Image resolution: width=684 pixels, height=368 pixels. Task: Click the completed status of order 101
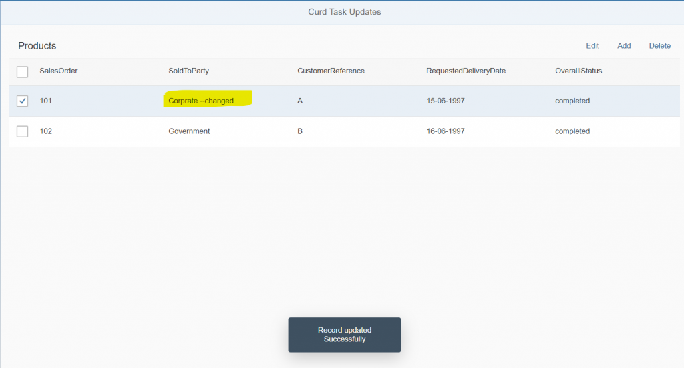tap(572, 101)
